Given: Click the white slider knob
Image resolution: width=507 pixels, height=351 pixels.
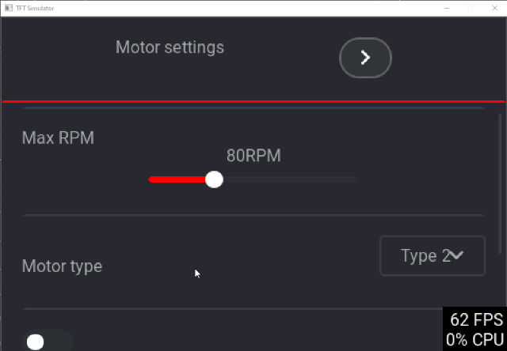Looking at the screenshot, I should coord(214,179).
